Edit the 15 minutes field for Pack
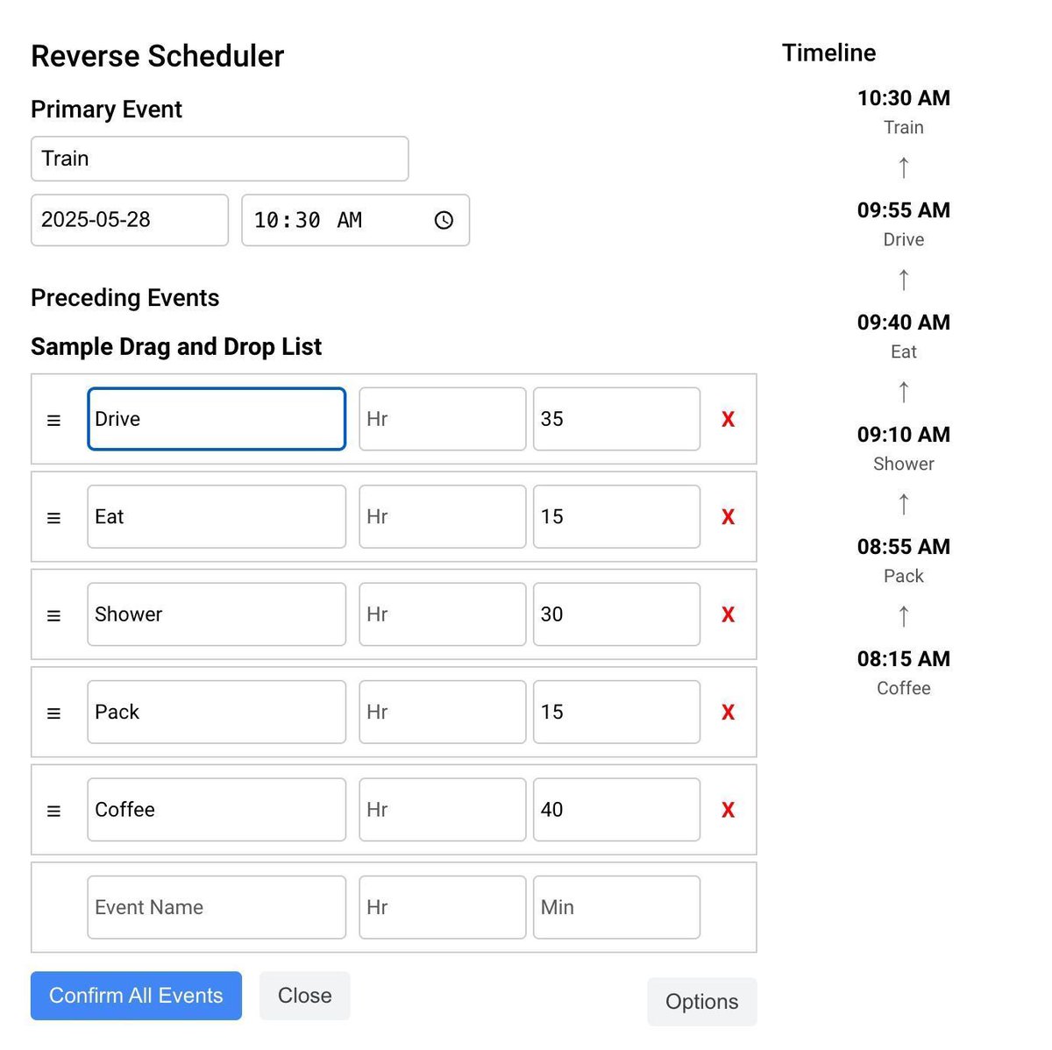This screenshot has height=1050, width=1052. pyautogui.click(x=617, y=712)
